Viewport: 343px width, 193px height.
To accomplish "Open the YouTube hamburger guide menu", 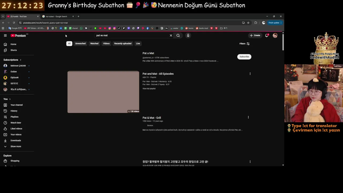I will [x=5, y=35].
